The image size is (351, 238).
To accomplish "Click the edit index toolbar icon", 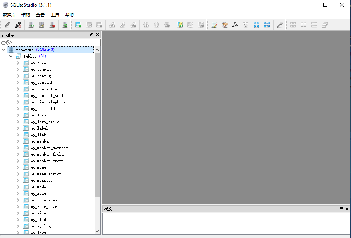I will 123,25.
